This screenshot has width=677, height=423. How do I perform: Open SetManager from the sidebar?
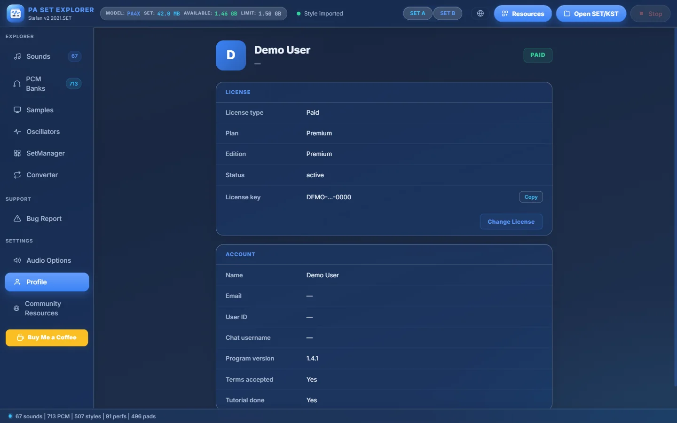click(x=47, y=153)
